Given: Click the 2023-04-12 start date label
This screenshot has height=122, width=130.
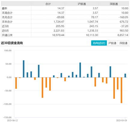Looking at the screenshot, I should [x=12, y=120].
